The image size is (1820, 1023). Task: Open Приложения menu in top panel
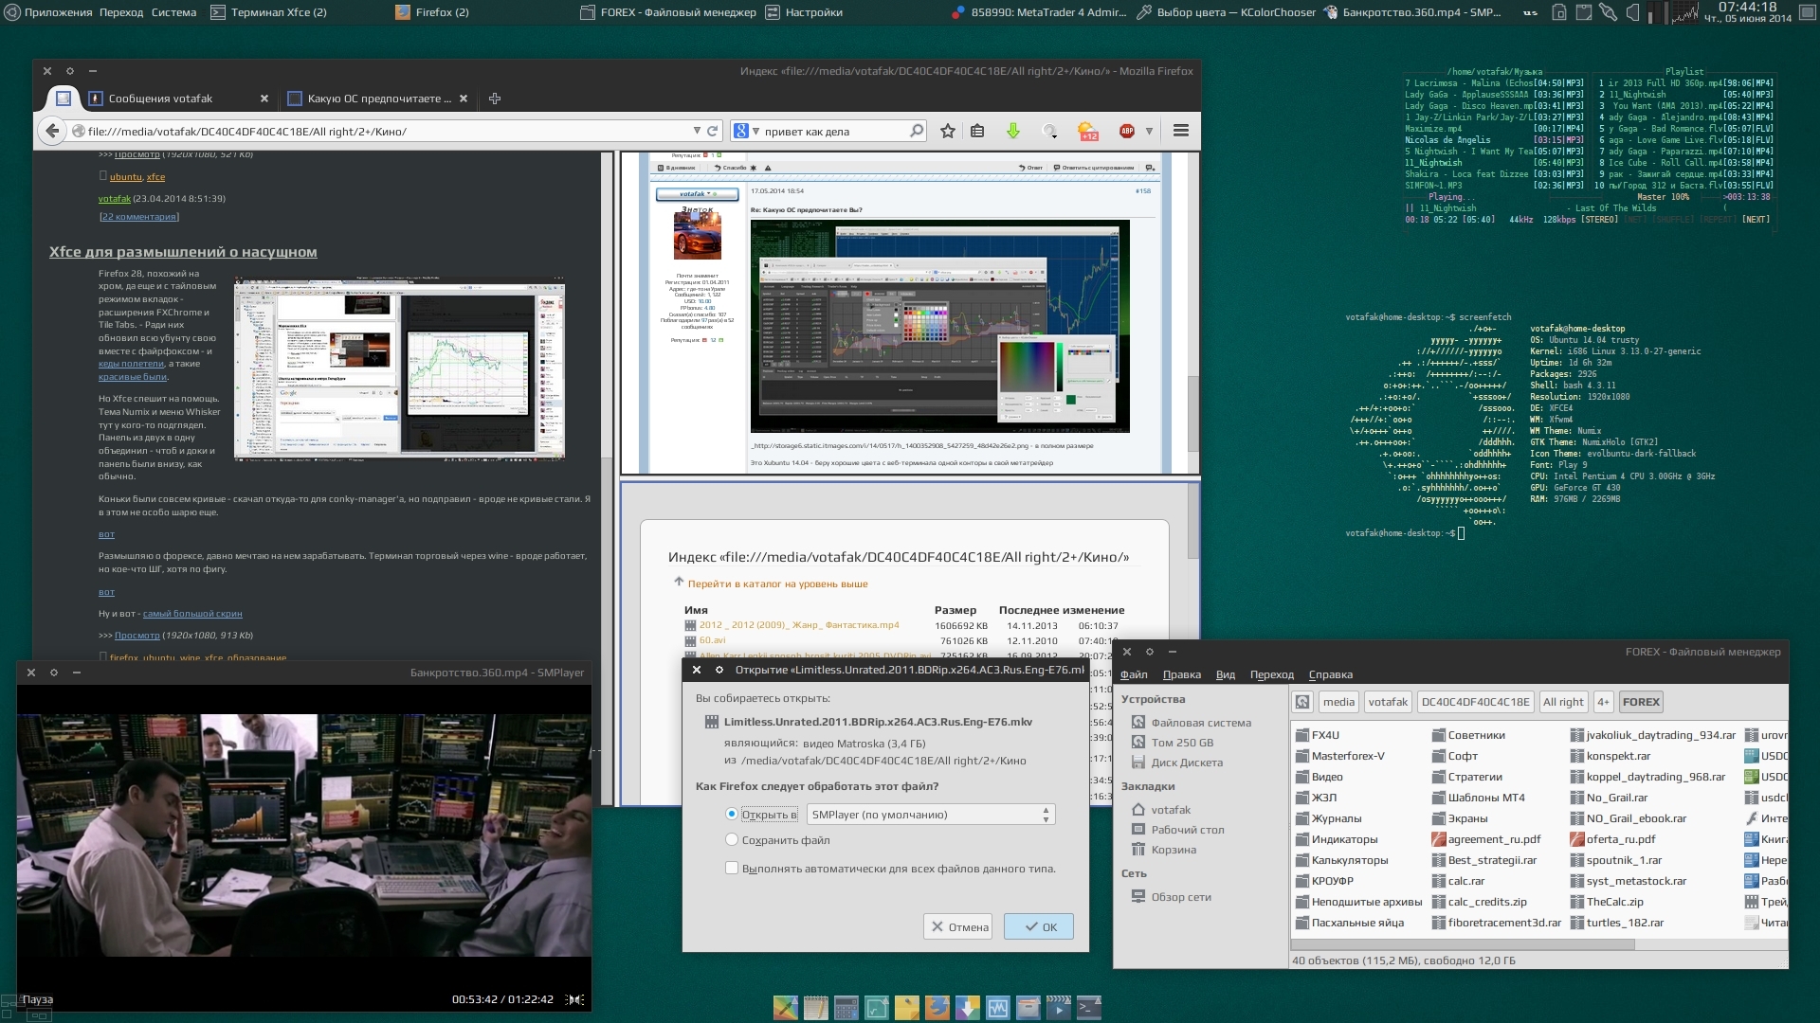[50, 12]
